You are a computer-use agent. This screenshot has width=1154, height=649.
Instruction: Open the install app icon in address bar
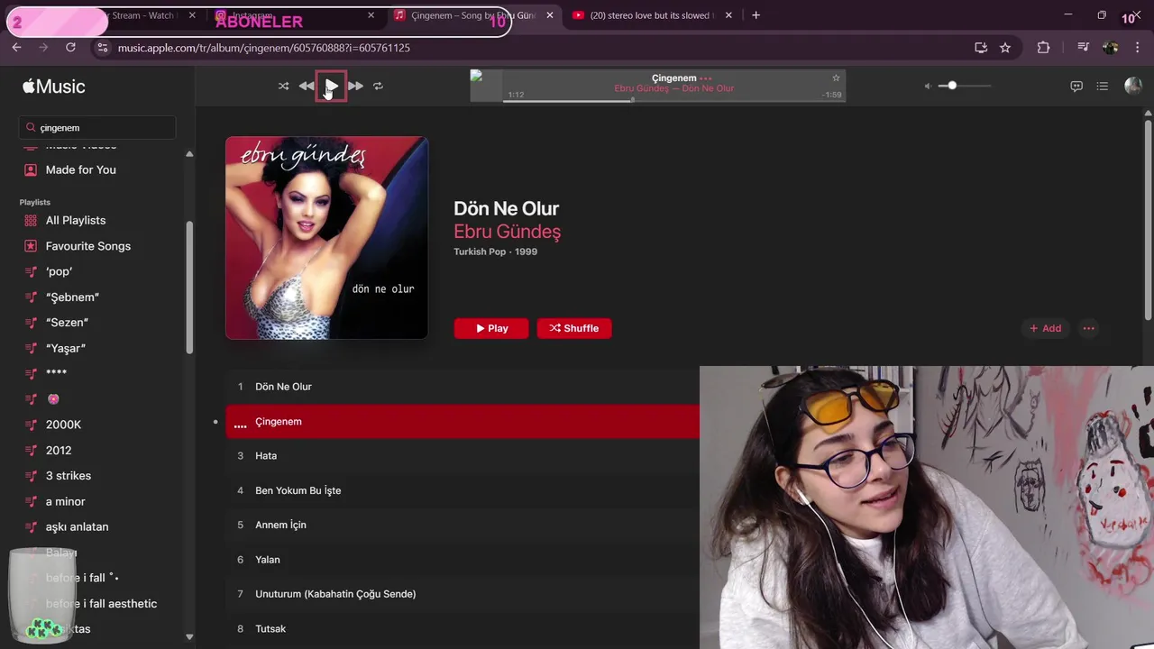tap(981, 48)
